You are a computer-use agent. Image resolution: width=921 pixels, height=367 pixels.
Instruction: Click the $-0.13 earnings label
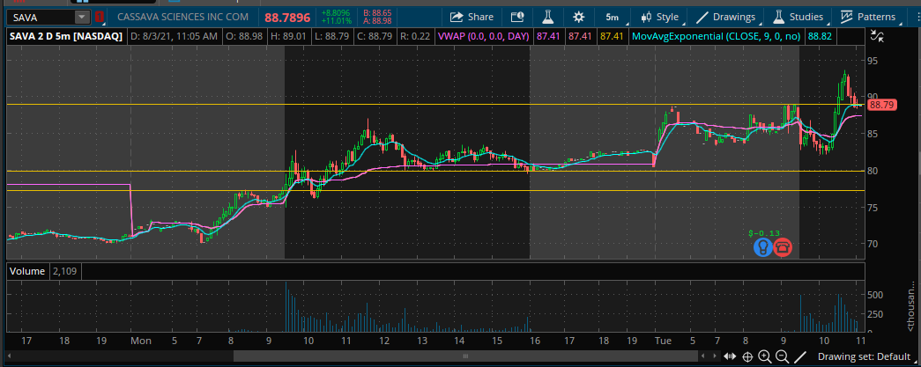(763, 233)
